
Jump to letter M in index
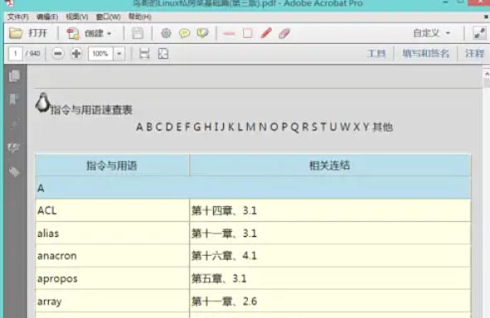tap(250, 127)
